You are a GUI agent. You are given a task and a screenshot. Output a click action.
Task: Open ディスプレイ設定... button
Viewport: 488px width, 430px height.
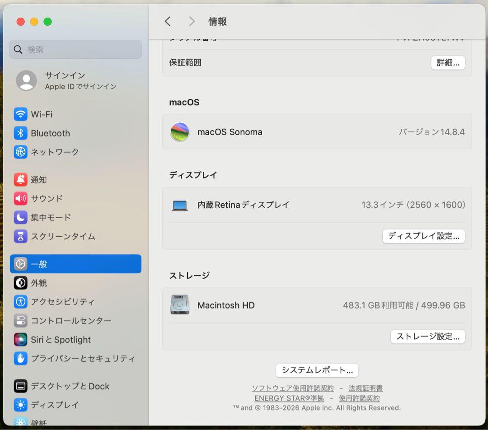pyautogui.click(x=423, y=236)
